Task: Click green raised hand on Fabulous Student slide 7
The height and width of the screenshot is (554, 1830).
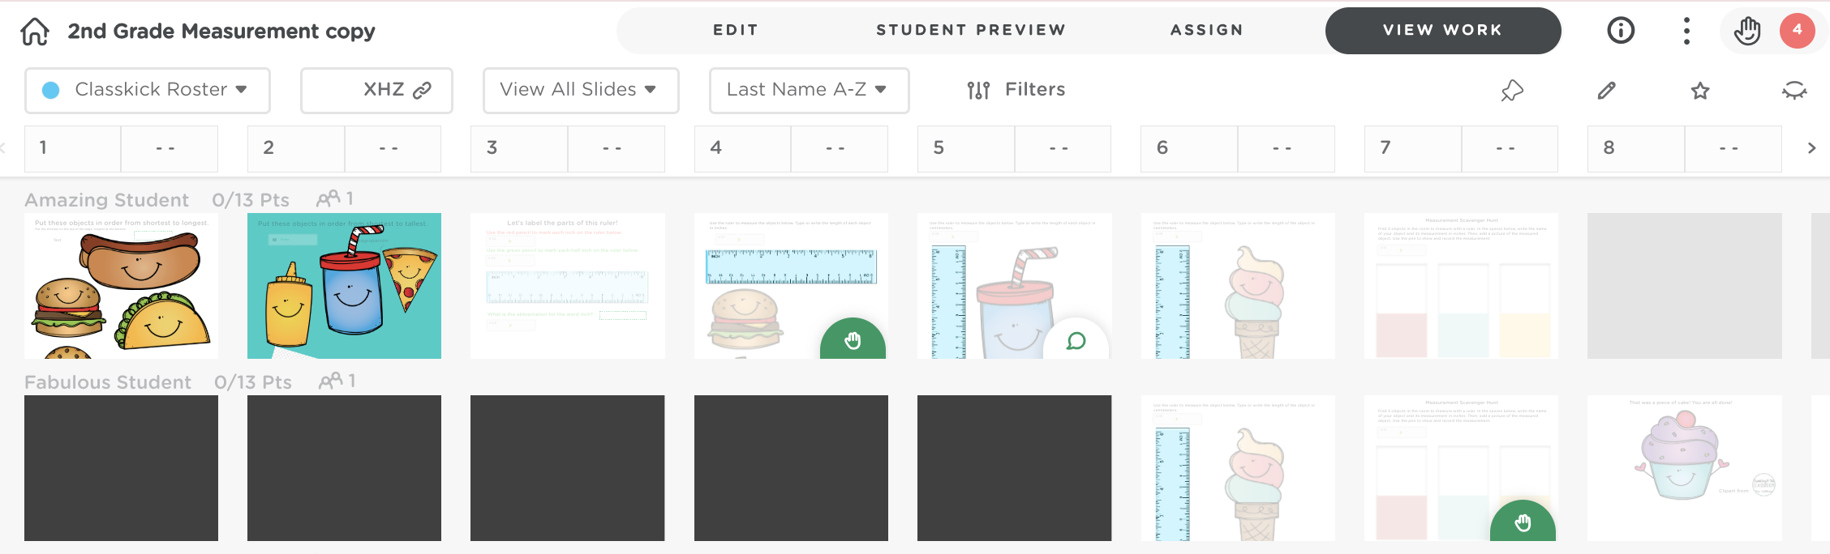Action: pos(1523,522)
